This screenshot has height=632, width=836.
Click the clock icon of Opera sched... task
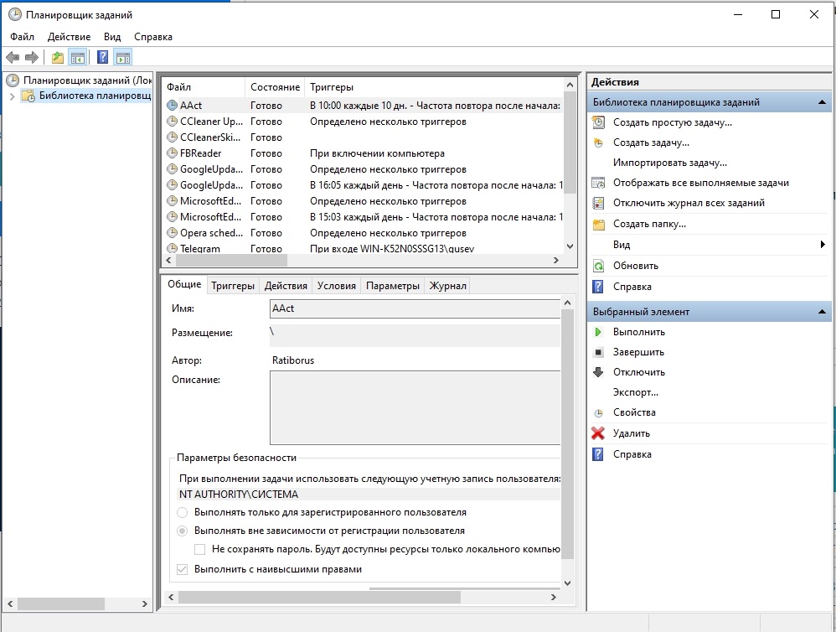[172, 233]
